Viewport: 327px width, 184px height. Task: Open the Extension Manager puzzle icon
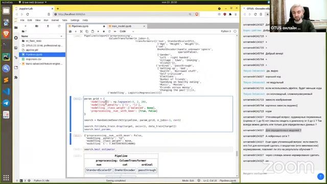pos(16,77)
